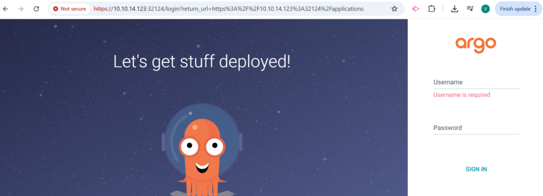Open the Extensions puzzle piece menu

[432, 9]
